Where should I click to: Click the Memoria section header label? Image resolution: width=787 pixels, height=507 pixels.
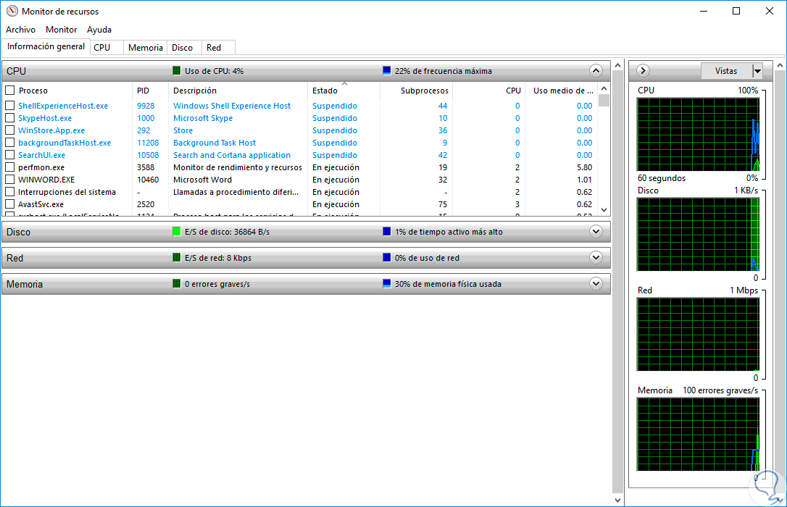click(x=25, y=285)
